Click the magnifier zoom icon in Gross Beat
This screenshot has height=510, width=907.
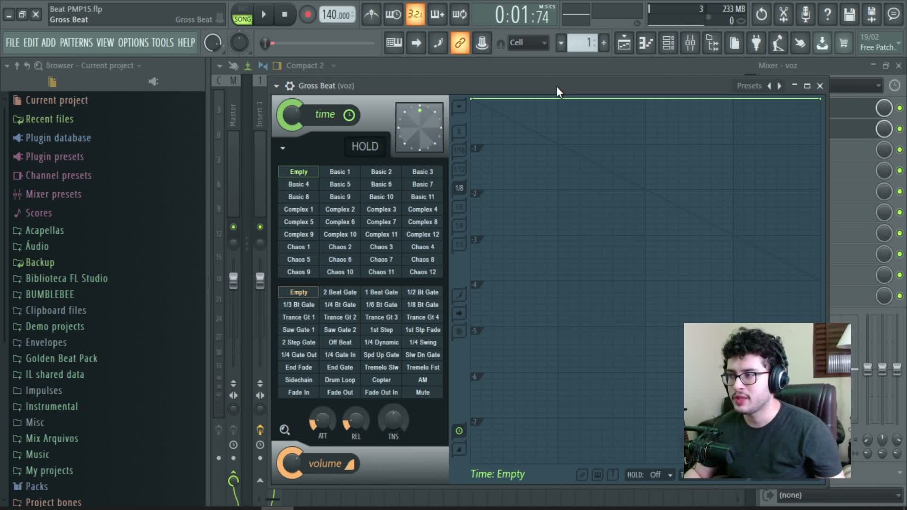pos(284,430)
